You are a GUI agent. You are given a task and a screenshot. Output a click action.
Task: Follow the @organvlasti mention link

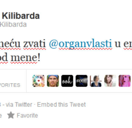[x=80, y=44]
